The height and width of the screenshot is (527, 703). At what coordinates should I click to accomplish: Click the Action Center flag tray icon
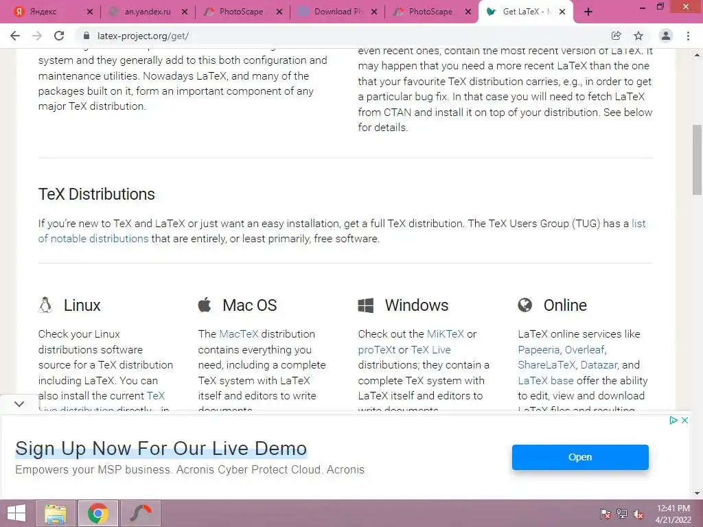[605, 514]
